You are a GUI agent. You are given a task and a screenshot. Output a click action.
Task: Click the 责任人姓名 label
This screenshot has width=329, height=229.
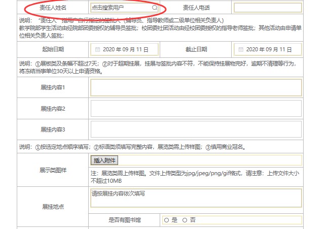pos(53,8)
